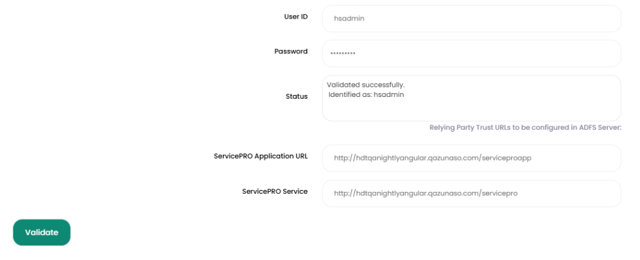The height and width of the screenshot is (260, 640).
Task: Click the 'ServicePRO Application URL' label
Action: coord(261,156)
